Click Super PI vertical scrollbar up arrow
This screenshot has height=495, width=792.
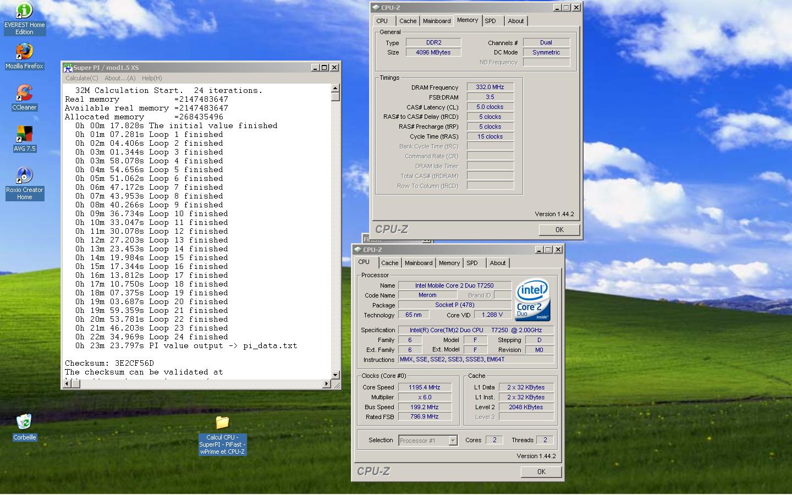335,88
